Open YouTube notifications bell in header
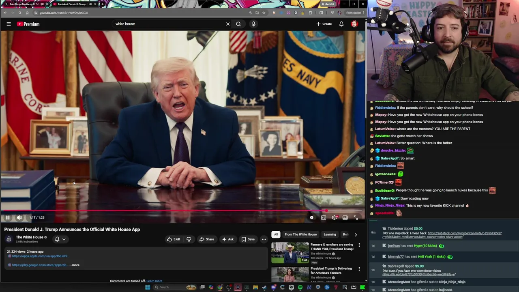Viewport: 519px width, 292px height. pos(341,24)
